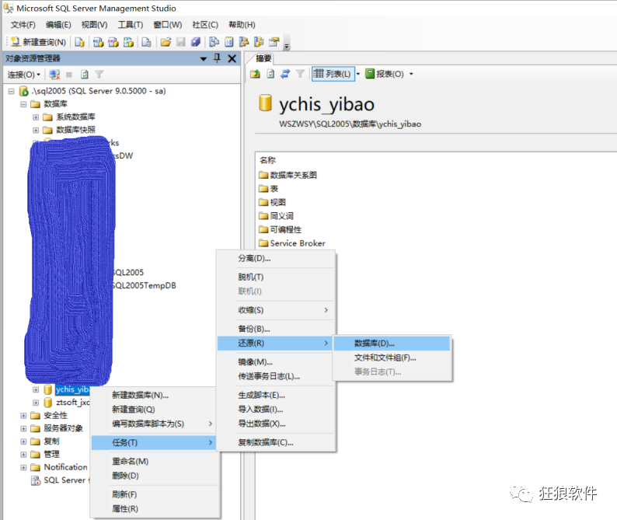Click the Filter funnel icon in Summary toolbar

[x=300, y=74]
